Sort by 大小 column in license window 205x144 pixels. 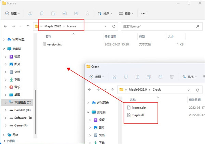coord(170,36)
